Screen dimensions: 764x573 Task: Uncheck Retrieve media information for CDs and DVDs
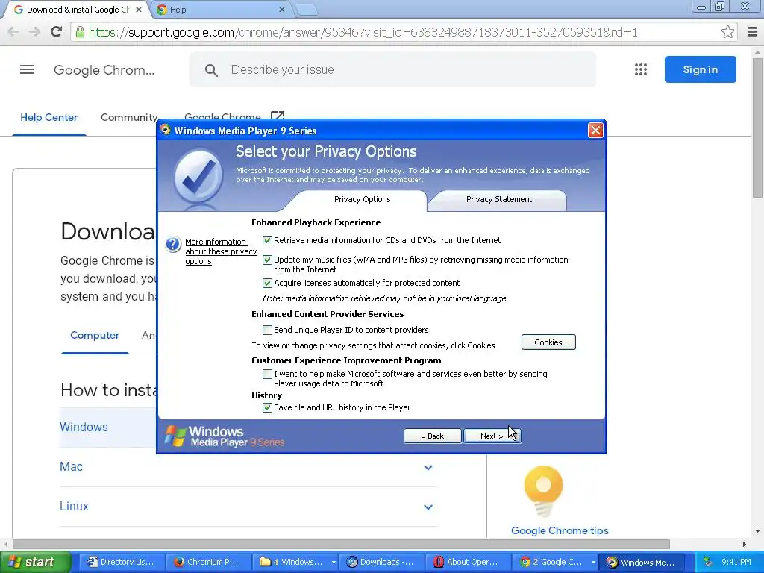[267, 240]
